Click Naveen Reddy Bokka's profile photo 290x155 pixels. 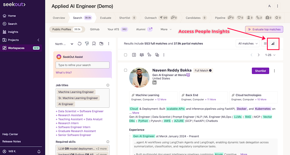click(139, 77)
